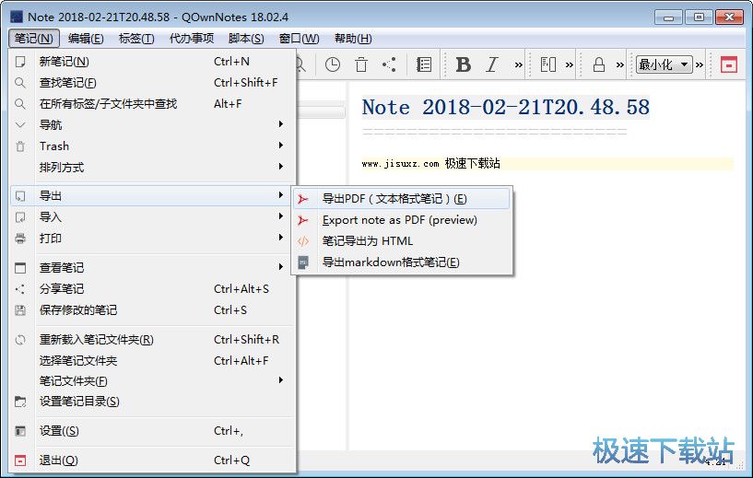753x478 pixels.
Task: Open the 编辑(E) menu
Action: pyautogui.click(x=86, y=39)
